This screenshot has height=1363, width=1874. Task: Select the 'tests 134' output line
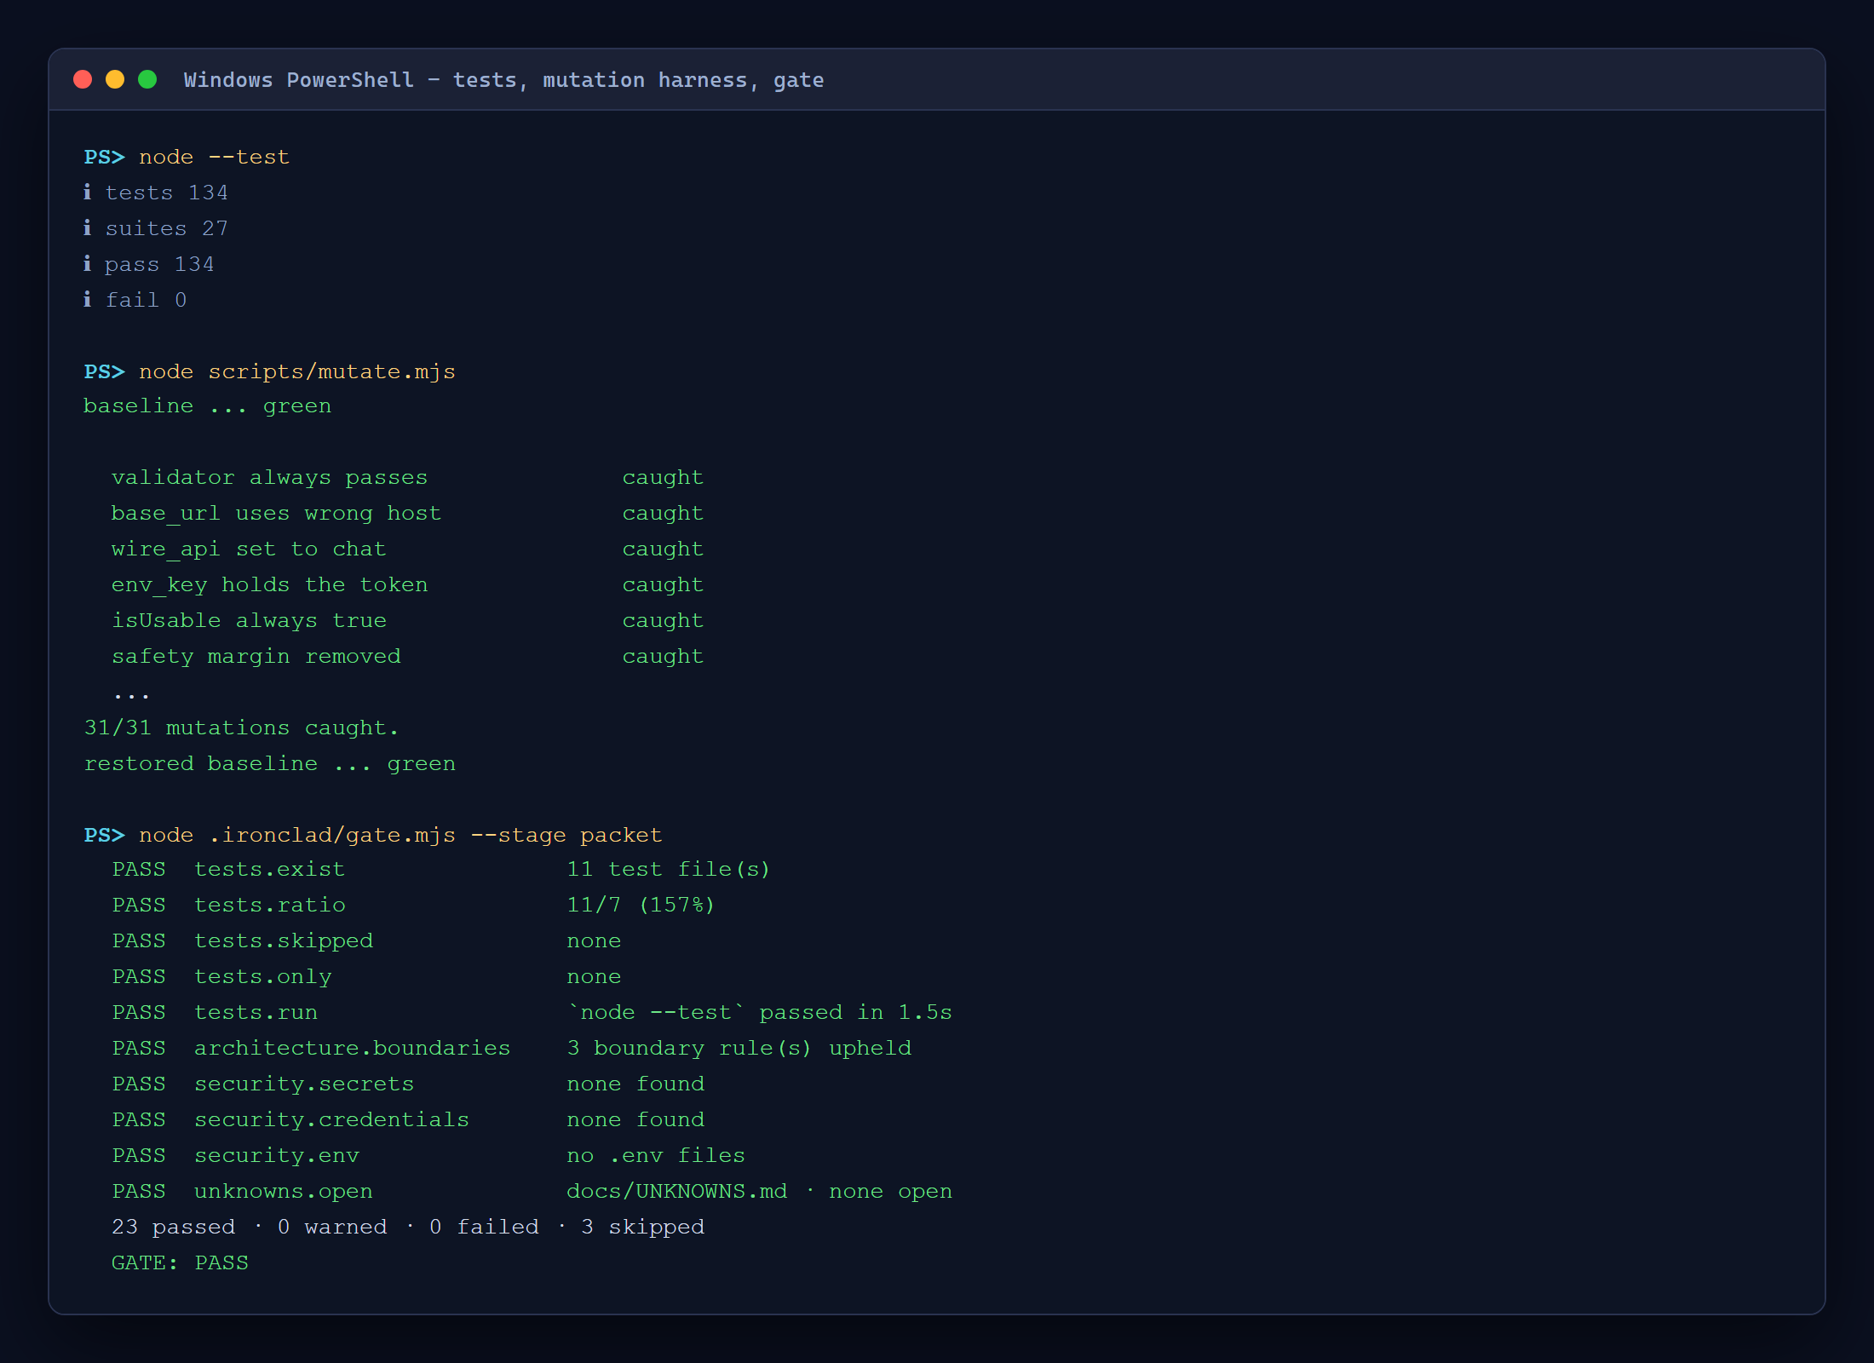[x=156, y=193]
